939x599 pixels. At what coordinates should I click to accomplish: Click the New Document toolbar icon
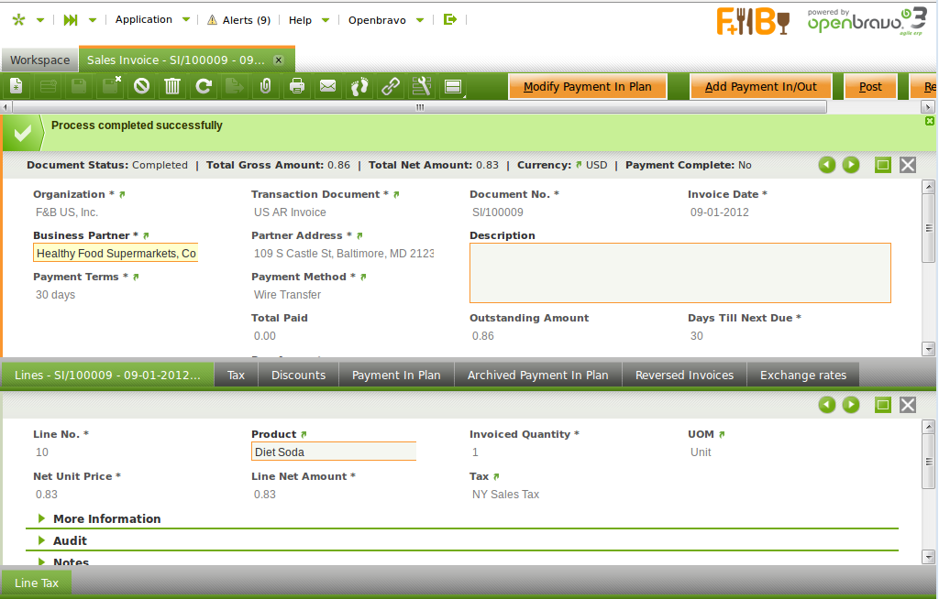point(17,86)
